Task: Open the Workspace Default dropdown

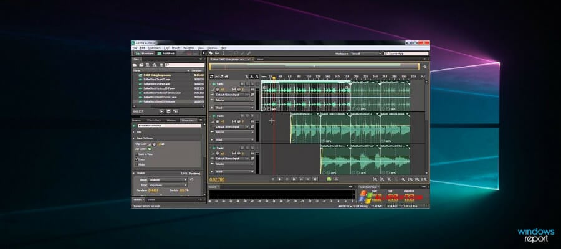Action: [365, 54]
